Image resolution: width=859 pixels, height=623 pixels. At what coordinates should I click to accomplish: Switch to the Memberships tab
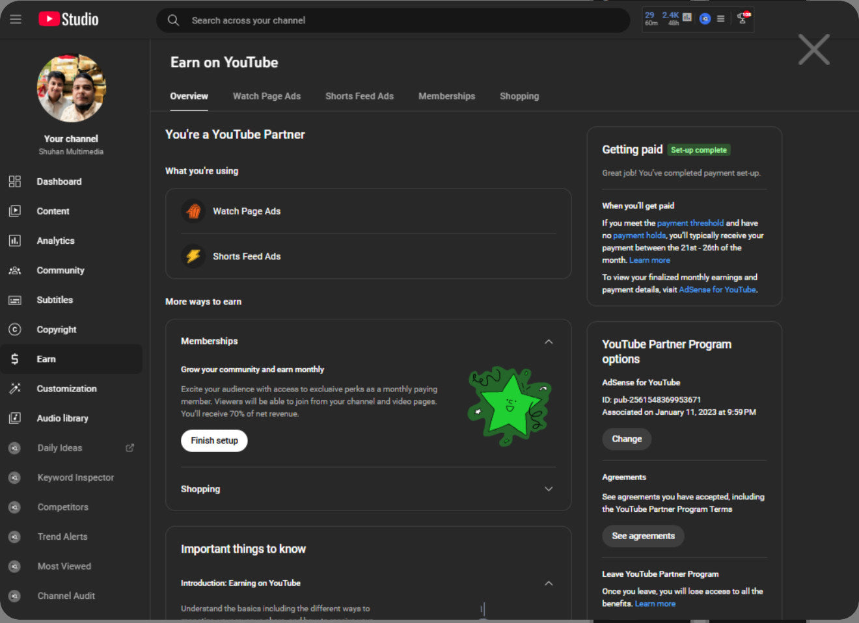pyautogui.click(x=446, y=96)
